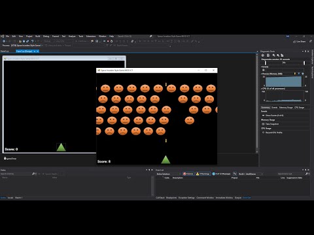This screenshot has width=314, height=235.
Task: Open the Build + IntelliSense dropdown
Action: point(251,174)
